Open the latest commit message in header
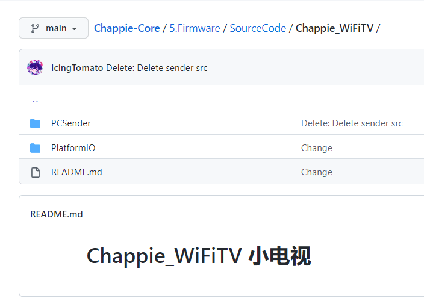The width and height of the screenshot is (424, 301). [x=157, y=68]
